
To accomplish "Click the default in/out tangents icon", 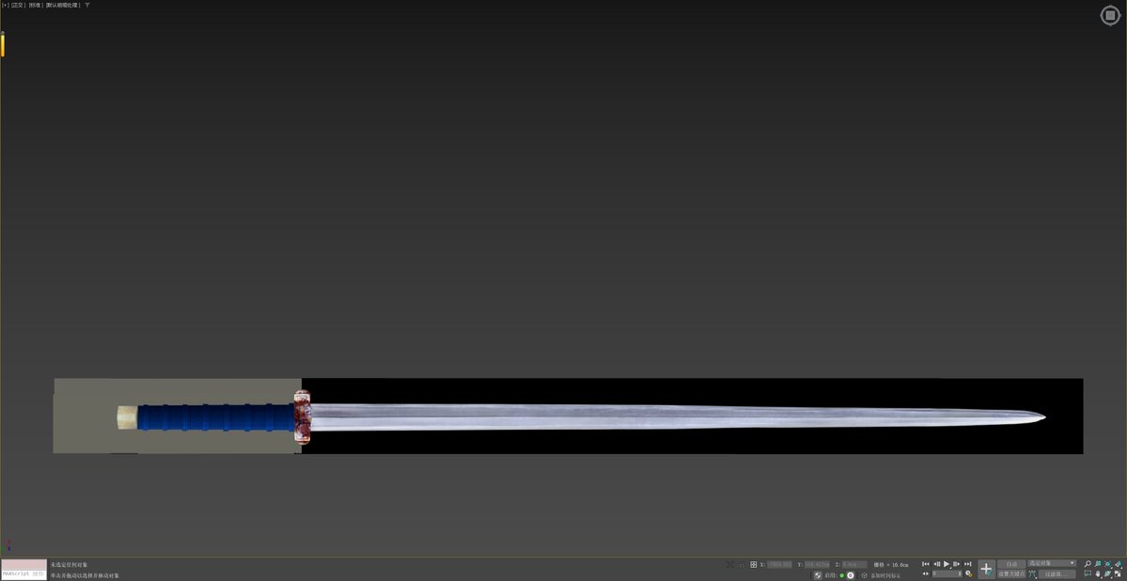I will click(x=1032, y=573).
